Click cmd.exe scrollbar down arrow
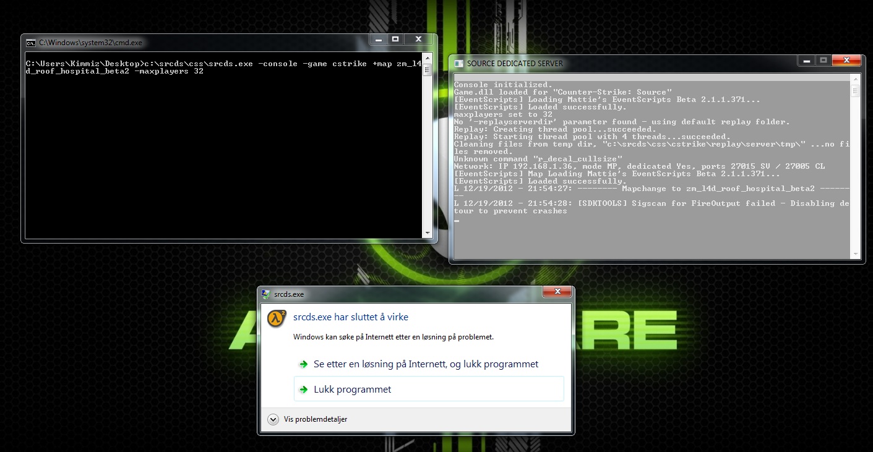 [427, 232]
